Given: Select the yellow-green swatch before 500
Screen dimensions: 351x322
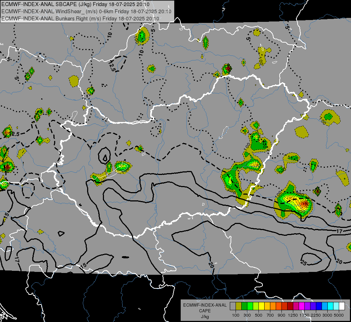Looking at the screenshot, I should [256, 306].
